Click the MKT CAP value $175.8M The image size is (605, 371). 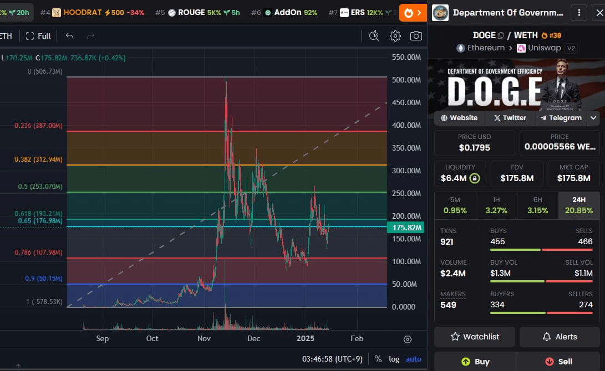tap(574, 178)
